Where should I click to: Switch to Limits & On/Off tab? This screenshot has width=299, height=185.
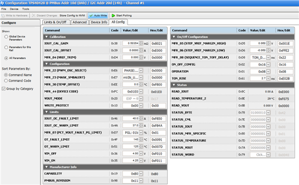point(55,22)
